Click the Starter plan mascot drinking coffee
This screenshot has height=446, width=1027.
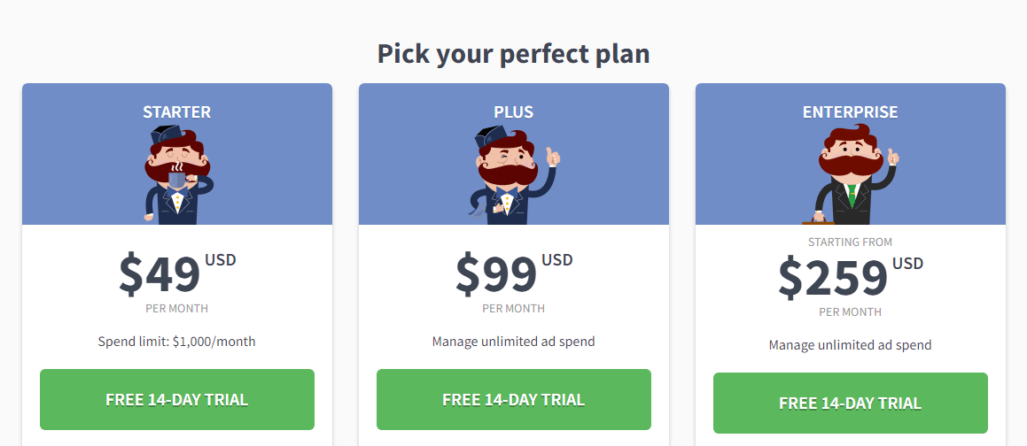pyautogui.click(x=177, y=177)
